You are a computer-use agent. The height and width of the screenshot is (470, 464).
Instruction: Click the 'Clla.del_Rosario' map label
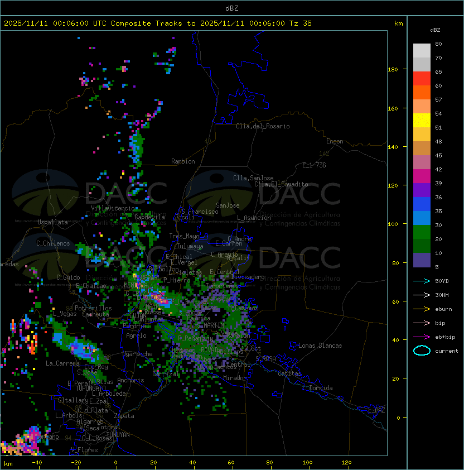pos(263,126)
